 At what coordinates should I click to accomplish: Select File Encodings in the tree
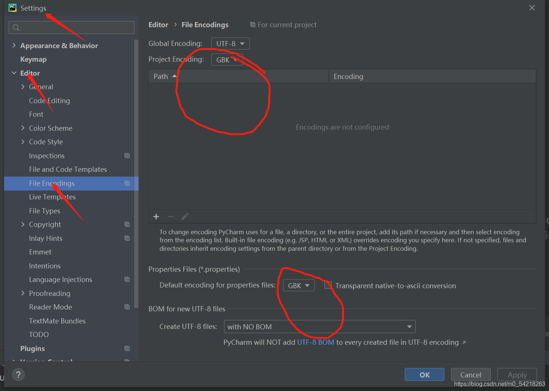pos(71,183)
